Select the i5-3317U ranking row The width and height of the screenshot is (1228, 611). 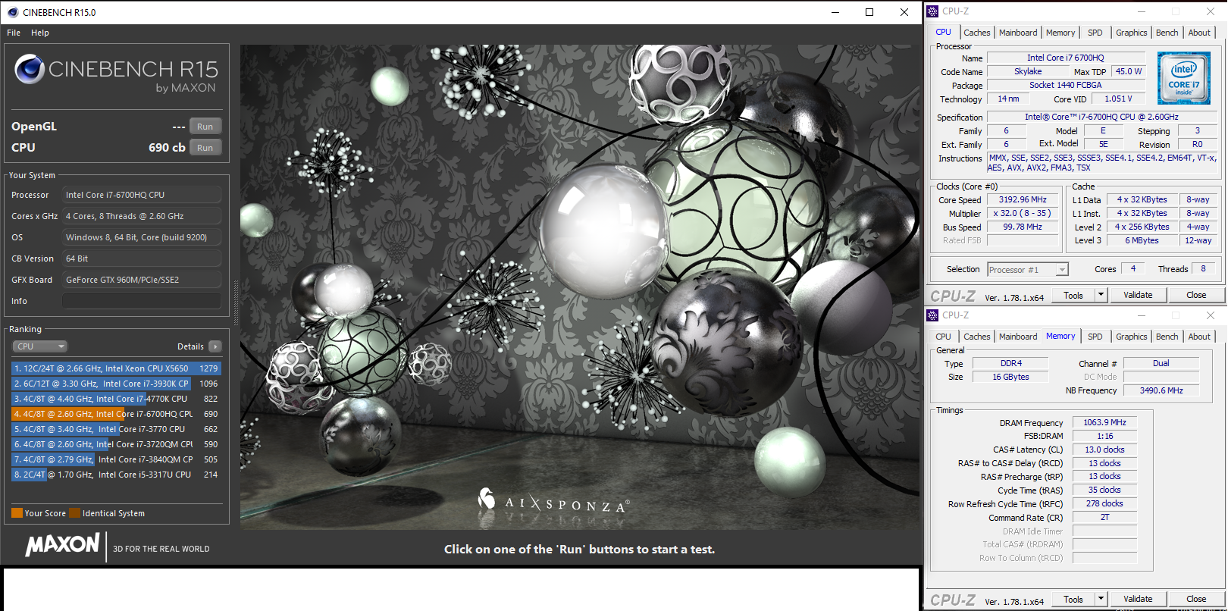click(x=116, y=475)
